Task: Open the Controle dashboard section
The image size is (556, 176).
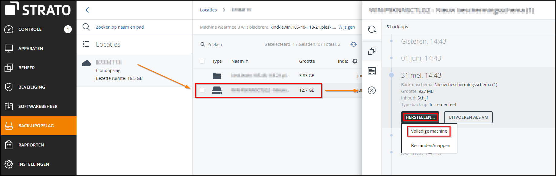Action: 30,29
